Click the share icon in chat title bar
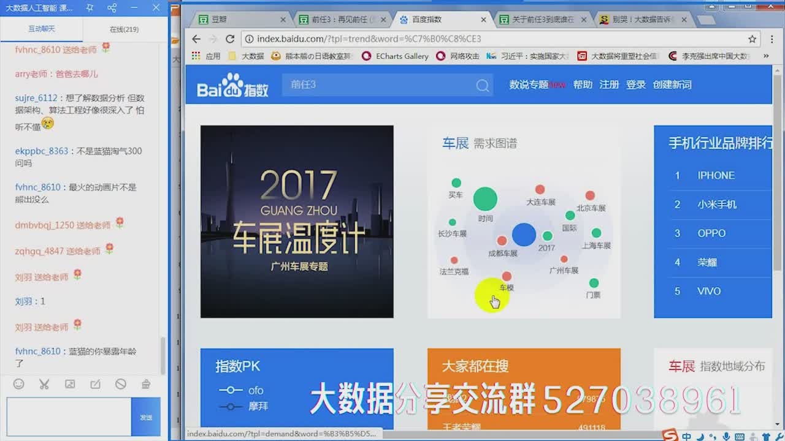This screenshot has height=441, width=785. click(x=112, y=8)
